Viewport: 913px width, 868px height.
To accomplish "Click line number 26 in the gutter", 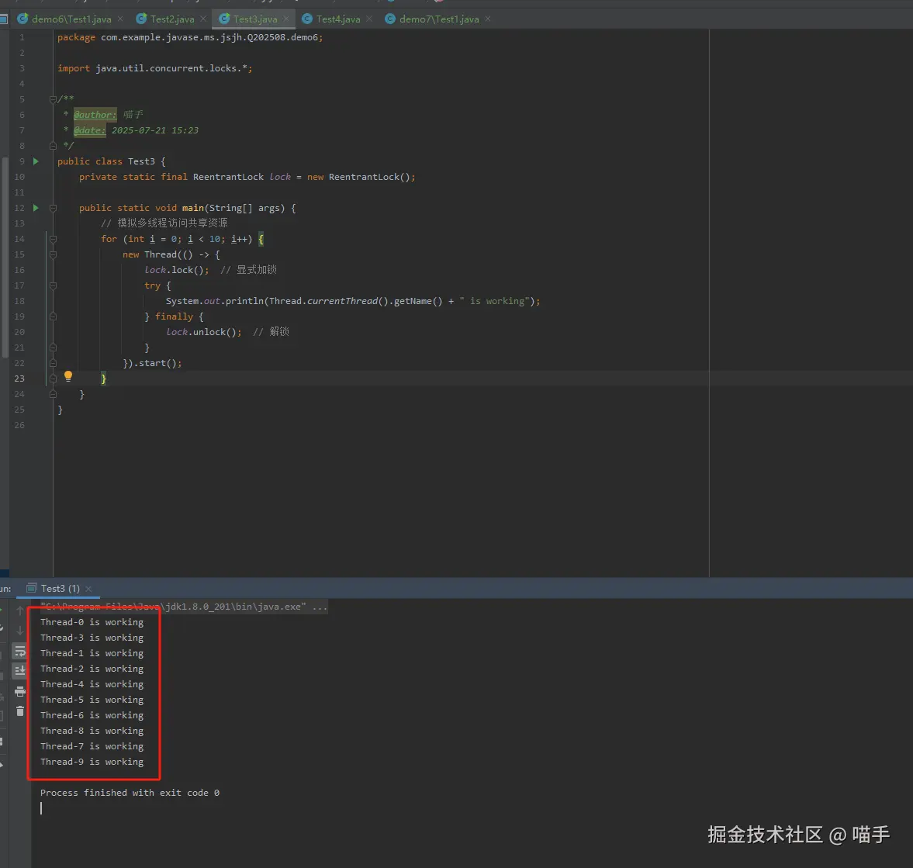I will tap(19, 425).
